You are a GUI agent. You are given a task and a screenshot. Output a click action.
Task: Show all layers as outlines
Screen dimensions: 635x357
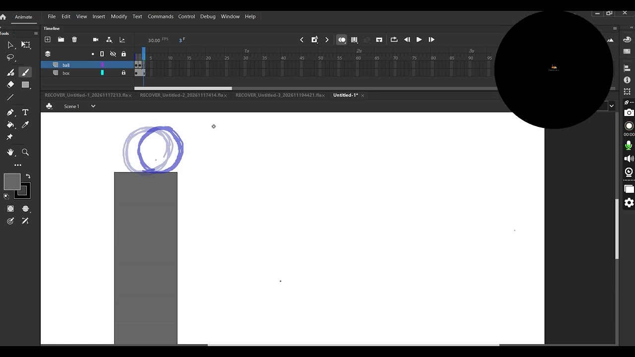[102, 54]
